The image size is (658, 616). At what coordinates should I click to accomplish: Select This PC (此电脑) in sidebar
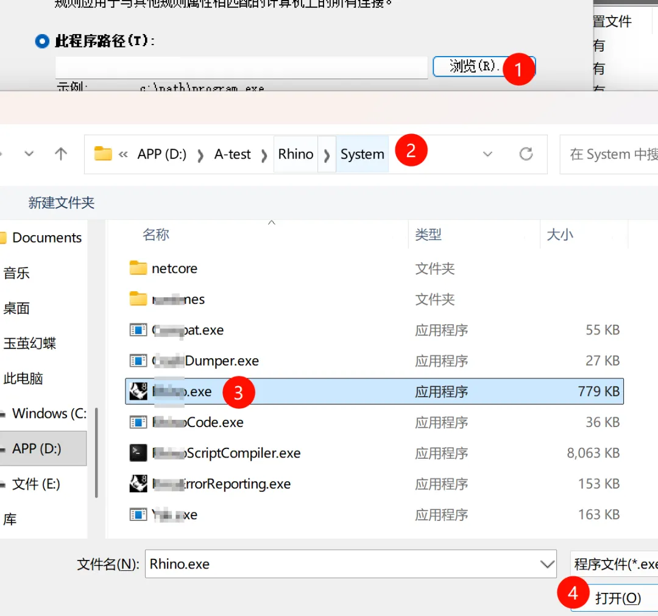[23, 378]
